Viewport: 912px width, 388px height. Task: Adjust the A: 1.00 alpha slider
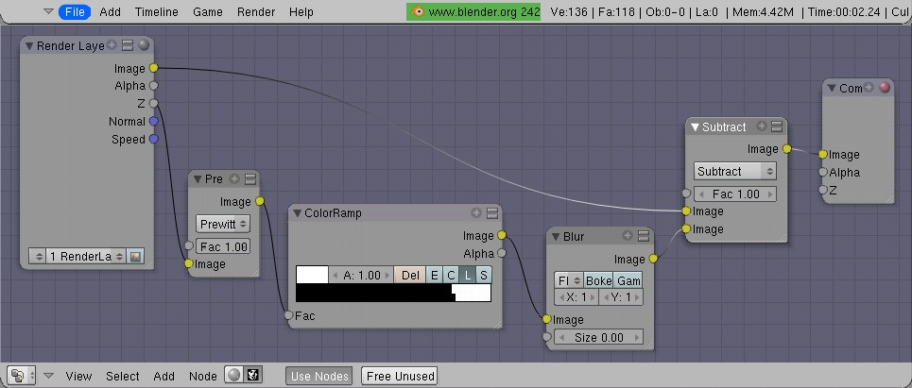click(x=362, y=275)
